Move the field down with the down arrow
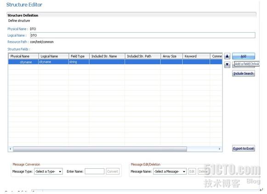267x194 pixels. tap(227, 64)
